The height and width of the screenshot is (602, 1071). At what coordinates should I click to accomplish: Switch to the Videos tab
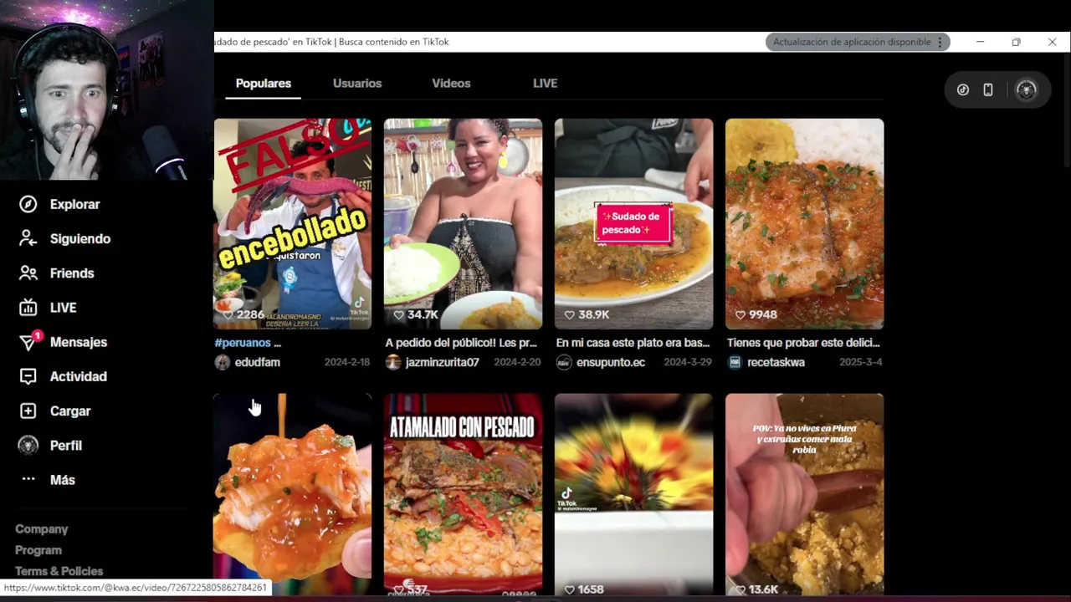point(451,83)
